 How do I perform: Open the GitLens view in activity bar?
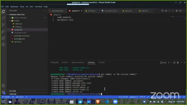tap(3, 44)
